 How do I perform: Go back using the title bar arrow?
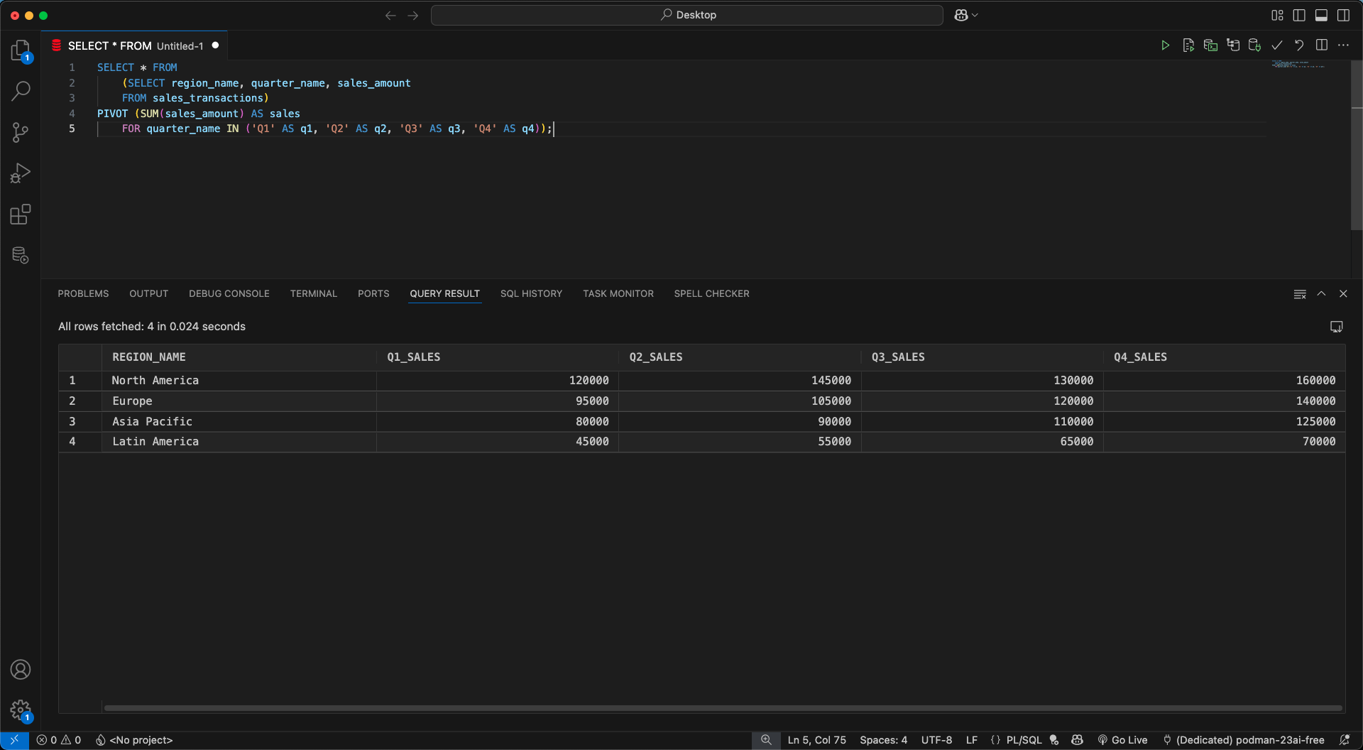[x=390, y=15]
